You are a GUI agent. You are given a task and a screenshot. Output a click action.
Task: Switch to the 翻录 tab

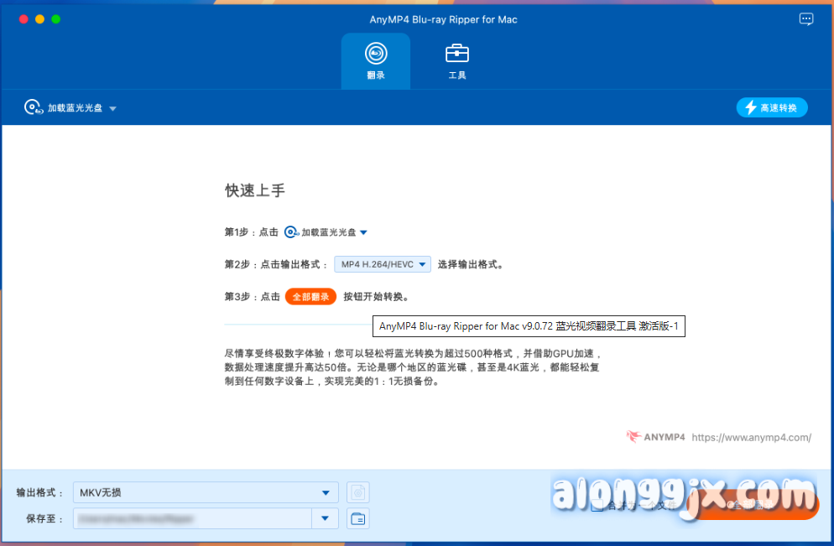[375, 60]
